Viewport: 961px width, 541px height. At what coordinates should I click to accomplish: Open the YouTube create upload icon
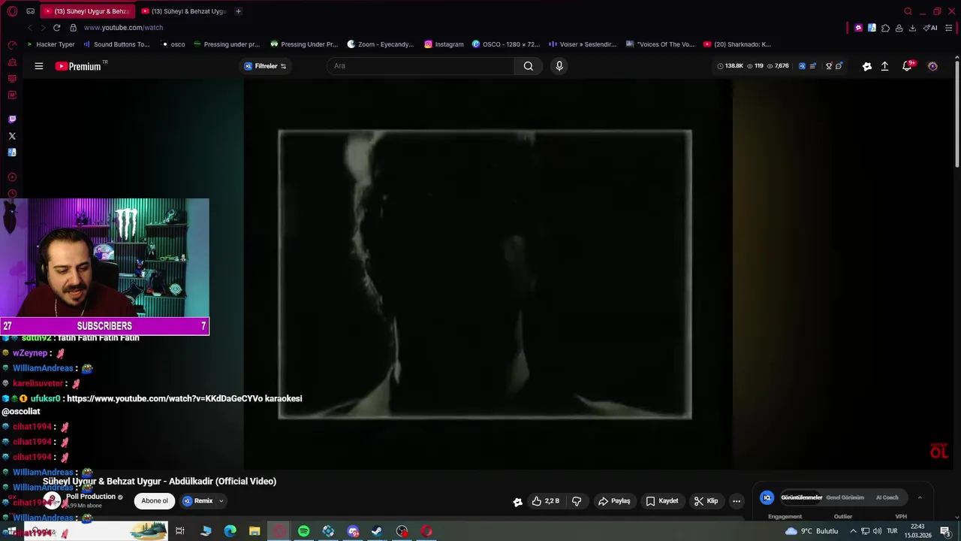885,66
